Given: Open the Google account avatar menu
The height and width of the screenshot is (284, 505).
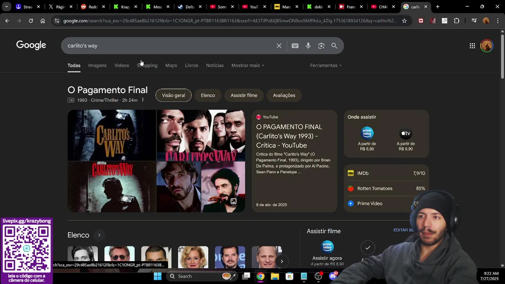Looking at the screenshot, I should click(487, 46).
